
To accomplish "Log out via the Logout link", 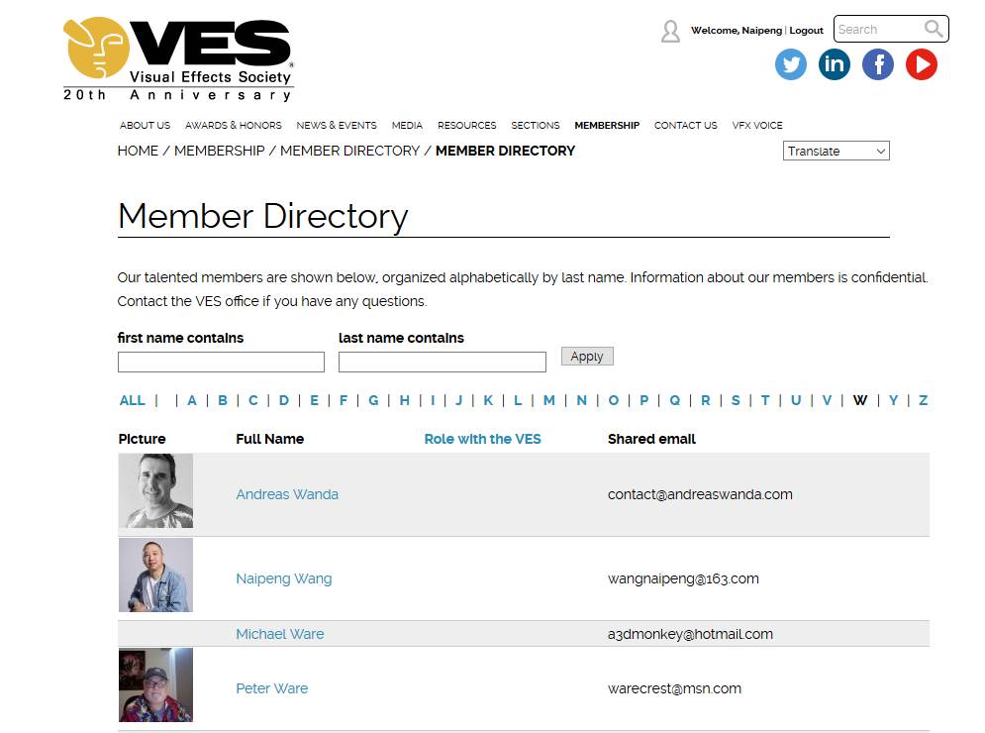I will coord(806,31).
